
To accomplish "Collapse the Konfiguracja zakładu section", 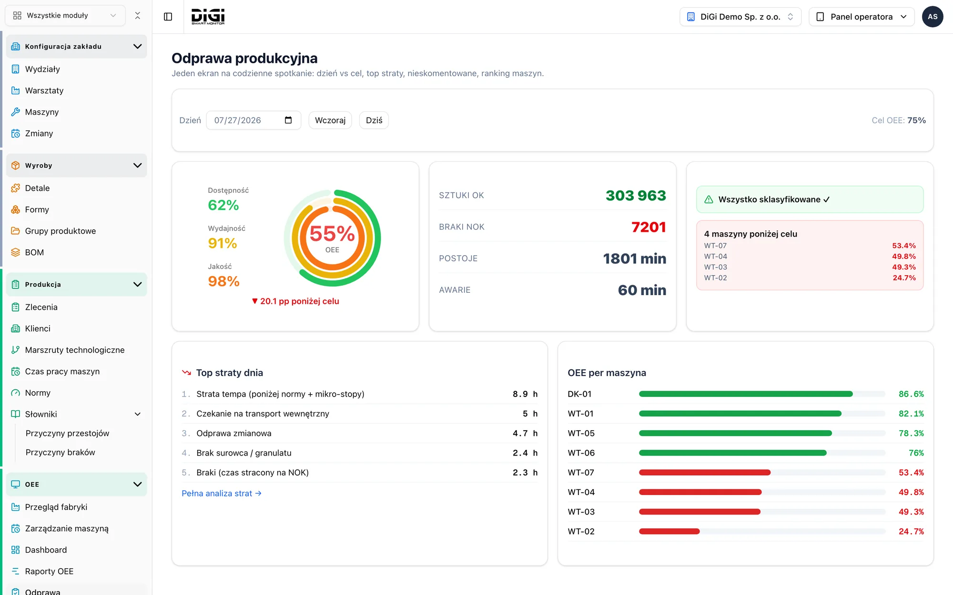I will pyautogui.click(x=138, y=46).
